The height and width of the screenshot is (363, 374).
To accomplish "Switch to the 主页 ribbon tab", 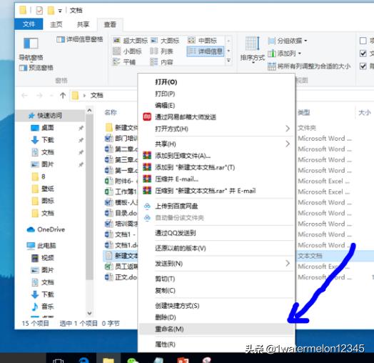I will pos(56,24).
